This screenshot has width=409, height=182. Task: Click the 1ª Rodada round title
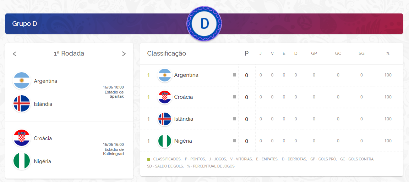69,53
